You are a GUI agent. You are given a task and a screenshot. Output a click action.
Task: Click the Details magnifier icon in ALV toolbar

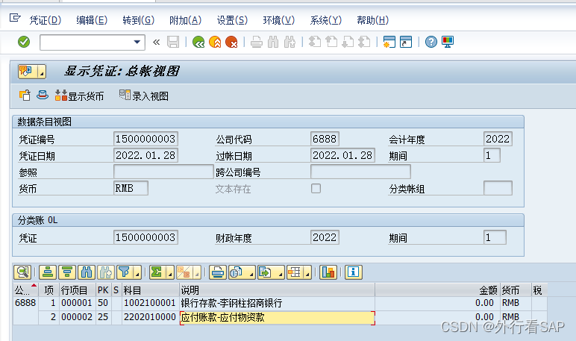[x=22, y=272]
